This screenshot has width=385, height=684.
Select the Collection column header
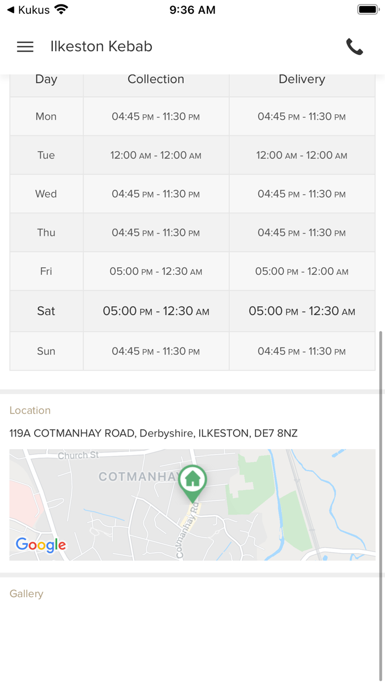click(x=156, y=79)
